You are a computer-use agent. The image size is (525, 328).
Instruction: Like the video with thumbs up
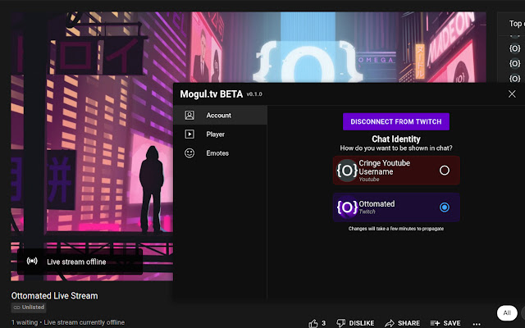(317, 323)
